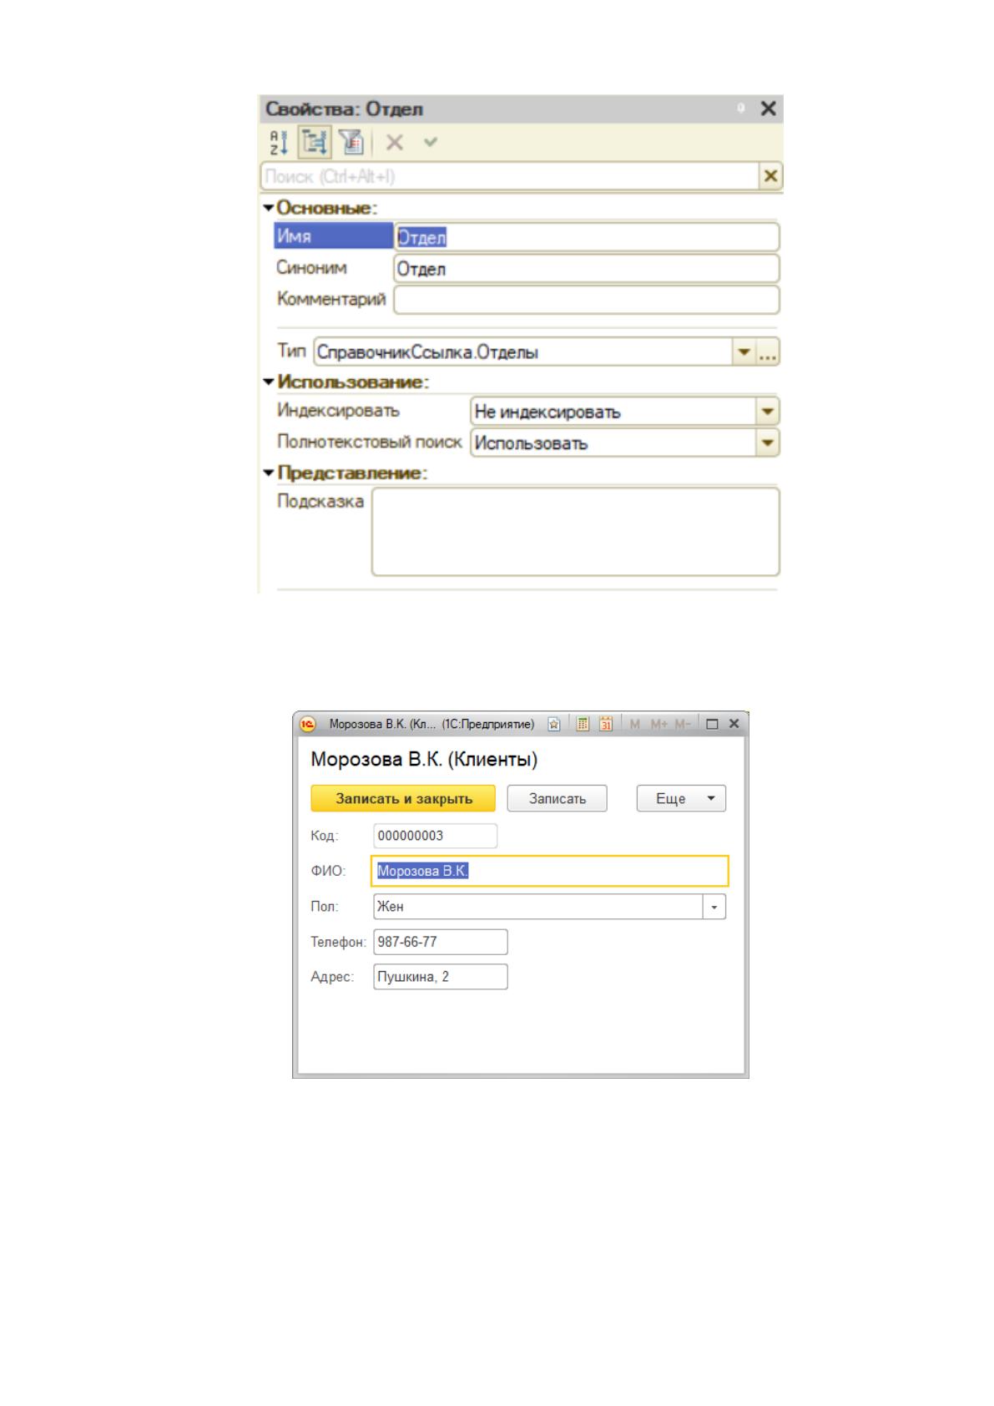
Task: Open the Пол dropdown in client form
Action: (x=714, y=907)
